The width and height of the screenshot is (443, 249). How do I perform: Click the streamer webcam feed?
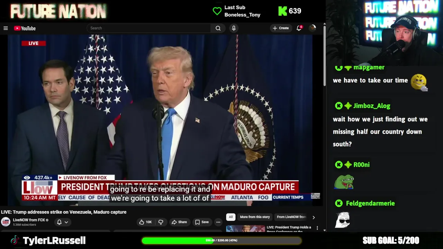click(384, 33)
